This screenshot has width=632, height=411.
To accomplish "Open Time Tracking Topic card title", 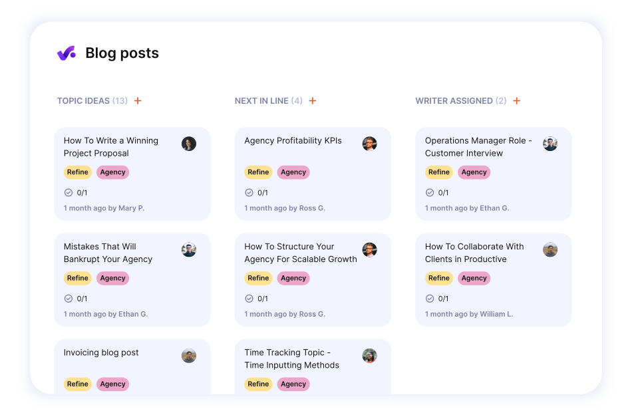I will coord(292,358).
